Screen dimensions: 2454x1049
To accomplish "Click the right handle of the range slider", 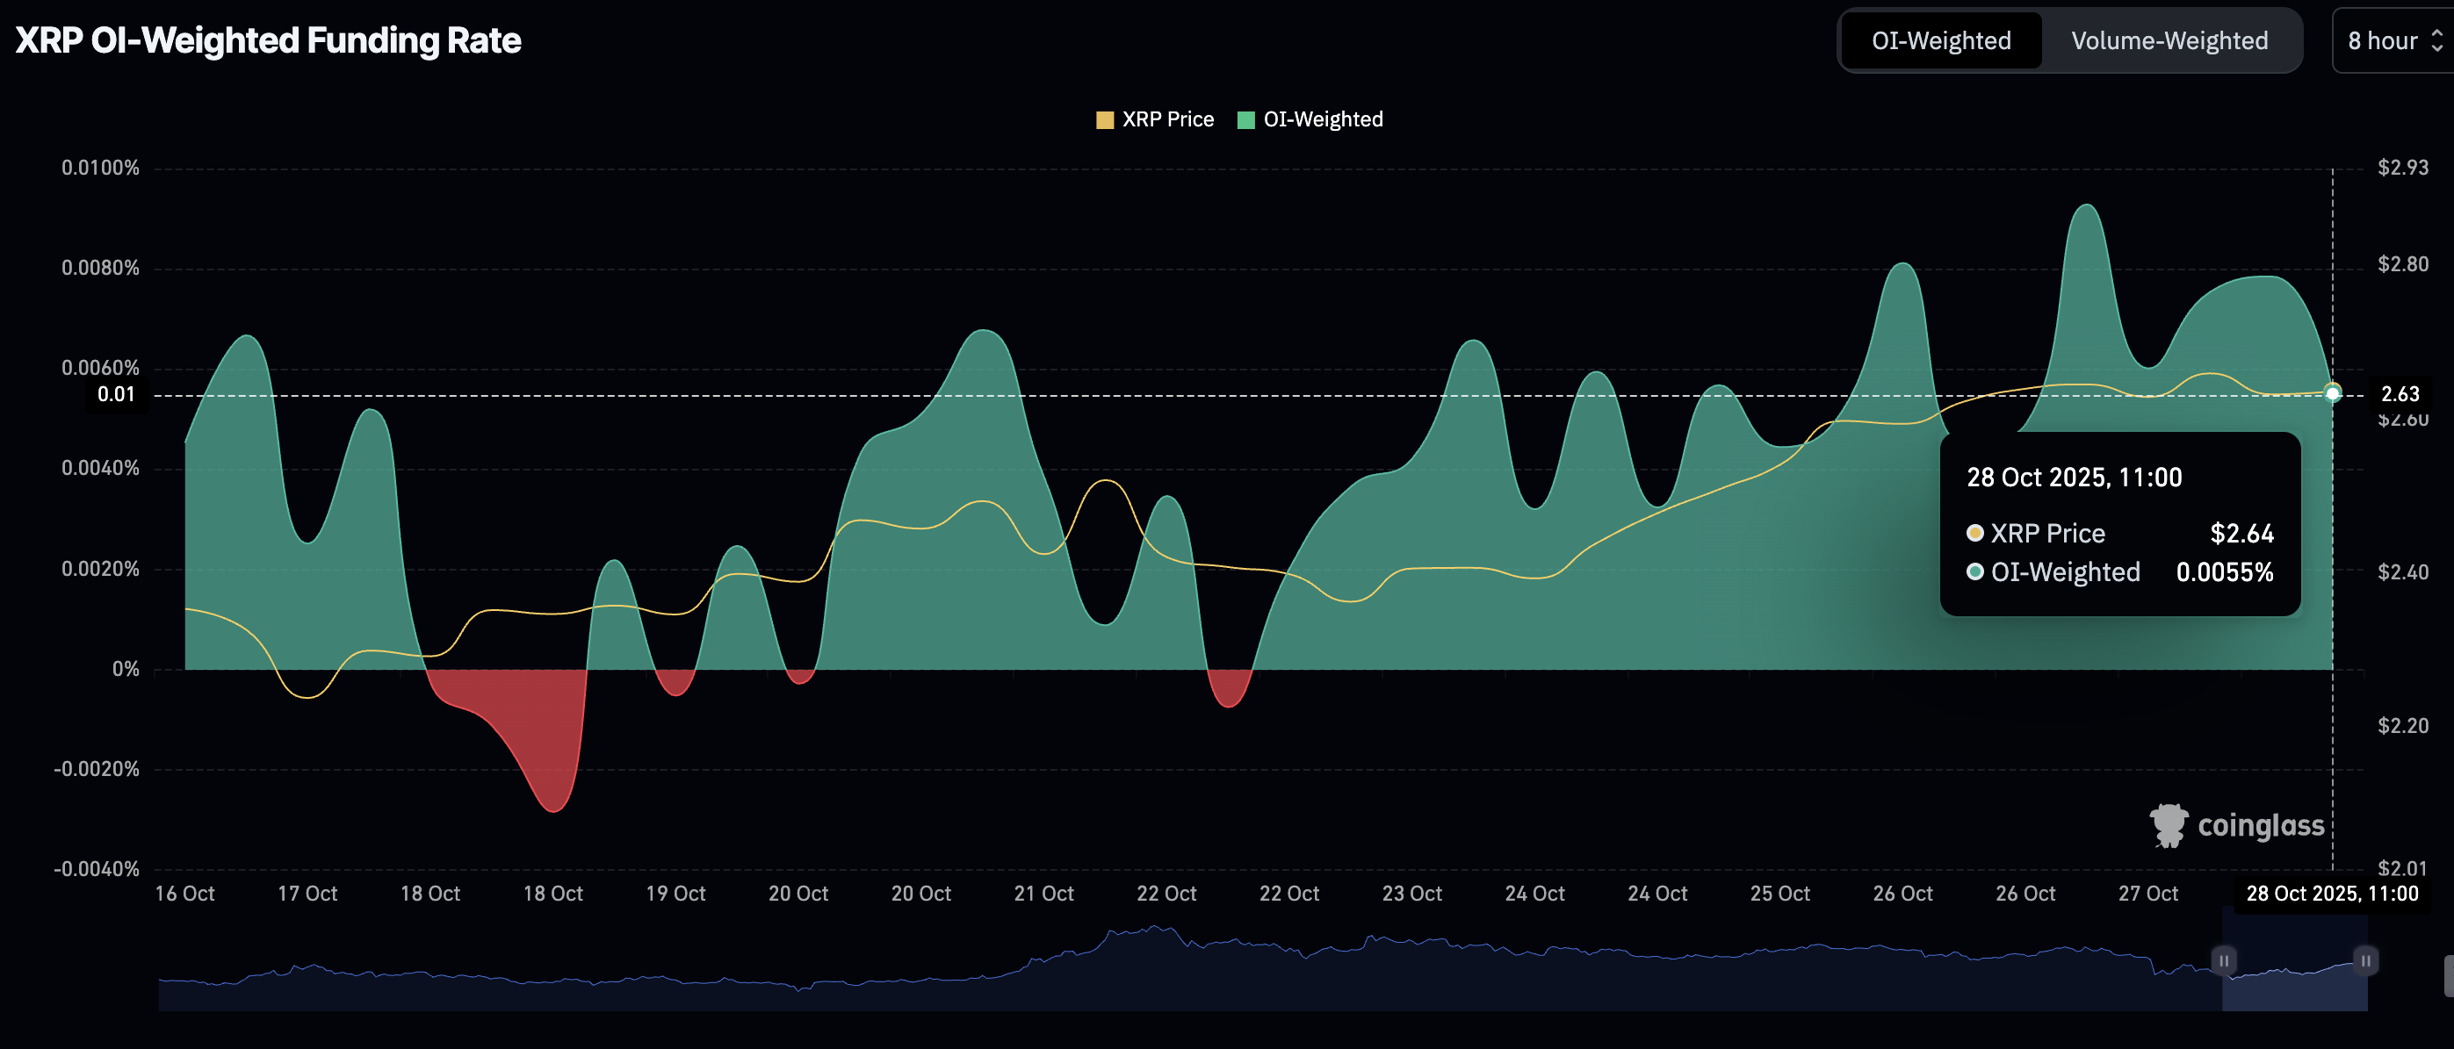I will coord(2364,960).
